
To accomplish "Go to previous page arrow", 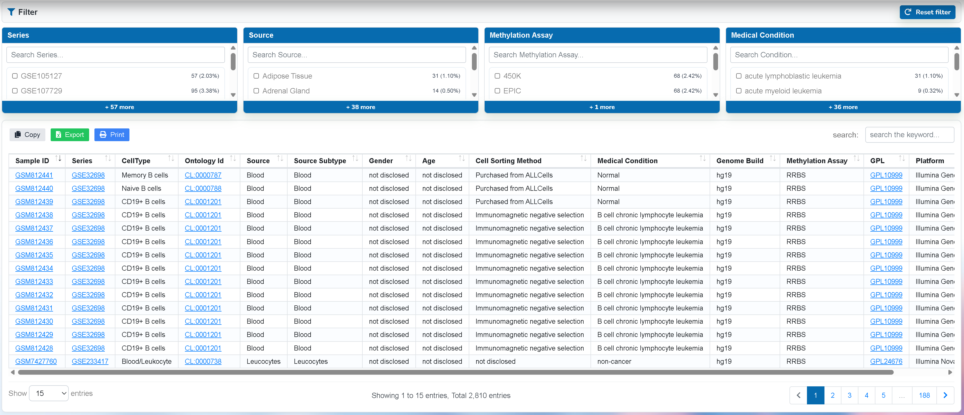I will [798, 395].
